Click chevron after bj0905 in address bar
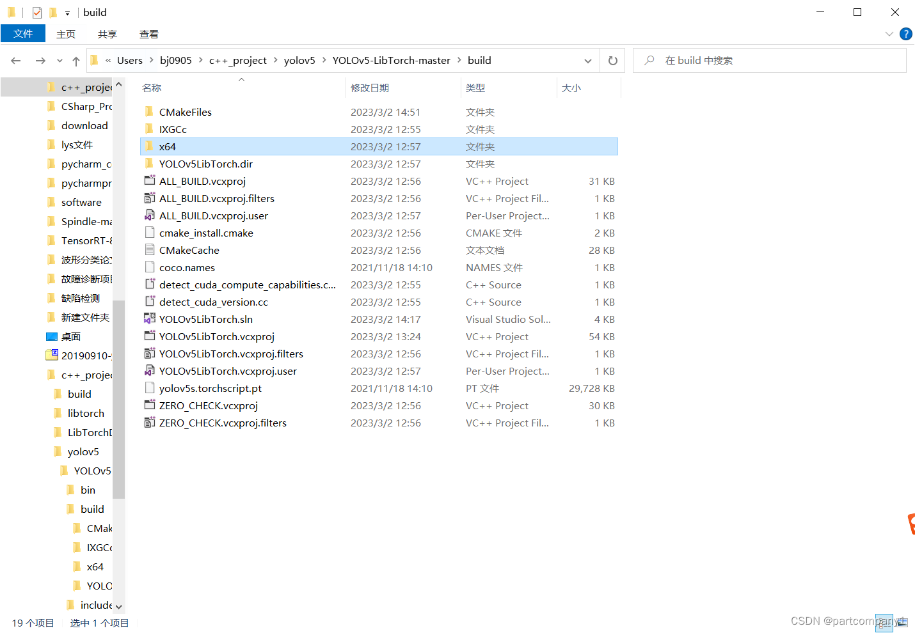The height and width of the screenshot is (633, 915). coord(201,60)
